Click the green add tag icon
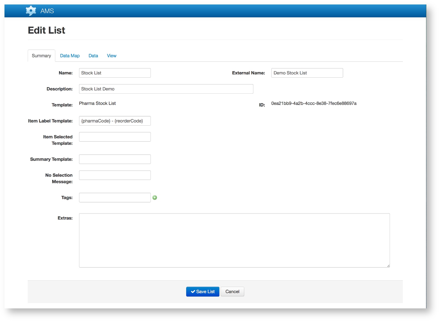This screenshot has height=321, width=439. (x=155, y=198)
